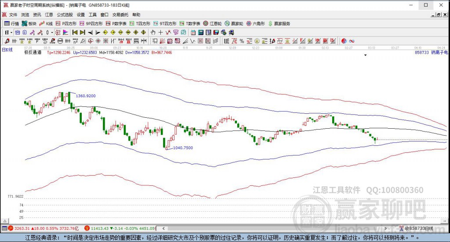Open the calculator icon

click(201, 33)
